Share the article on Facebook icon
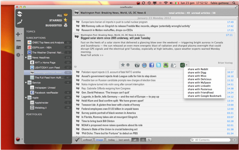 [151, 65]
